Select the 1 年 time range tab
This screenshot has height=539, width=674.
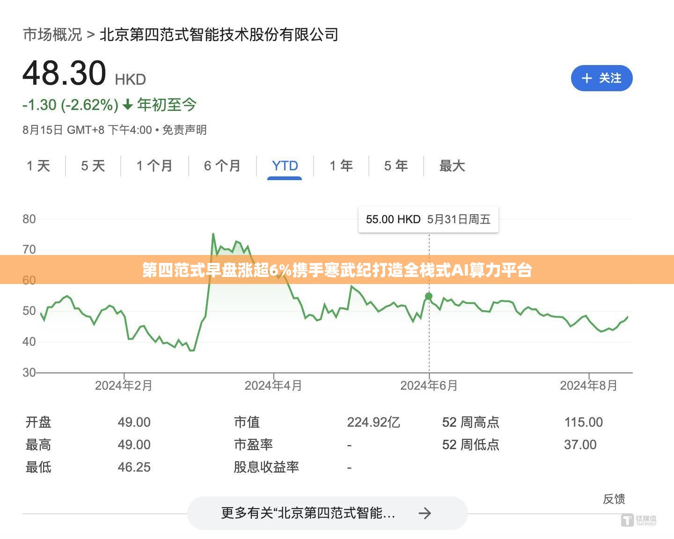pyautogui.click(x=341, y=166)
